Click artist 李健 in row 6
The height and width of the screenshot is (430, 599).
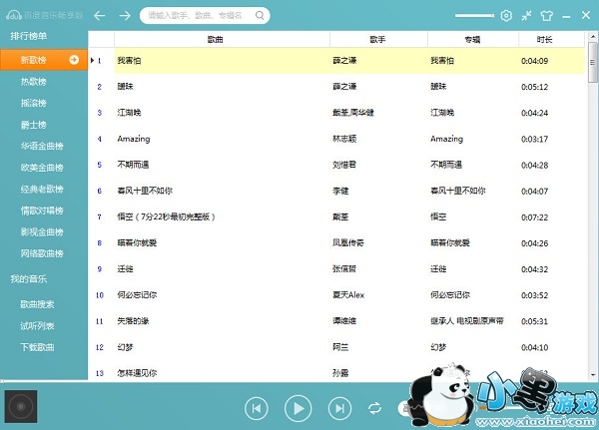pos(340,191)
